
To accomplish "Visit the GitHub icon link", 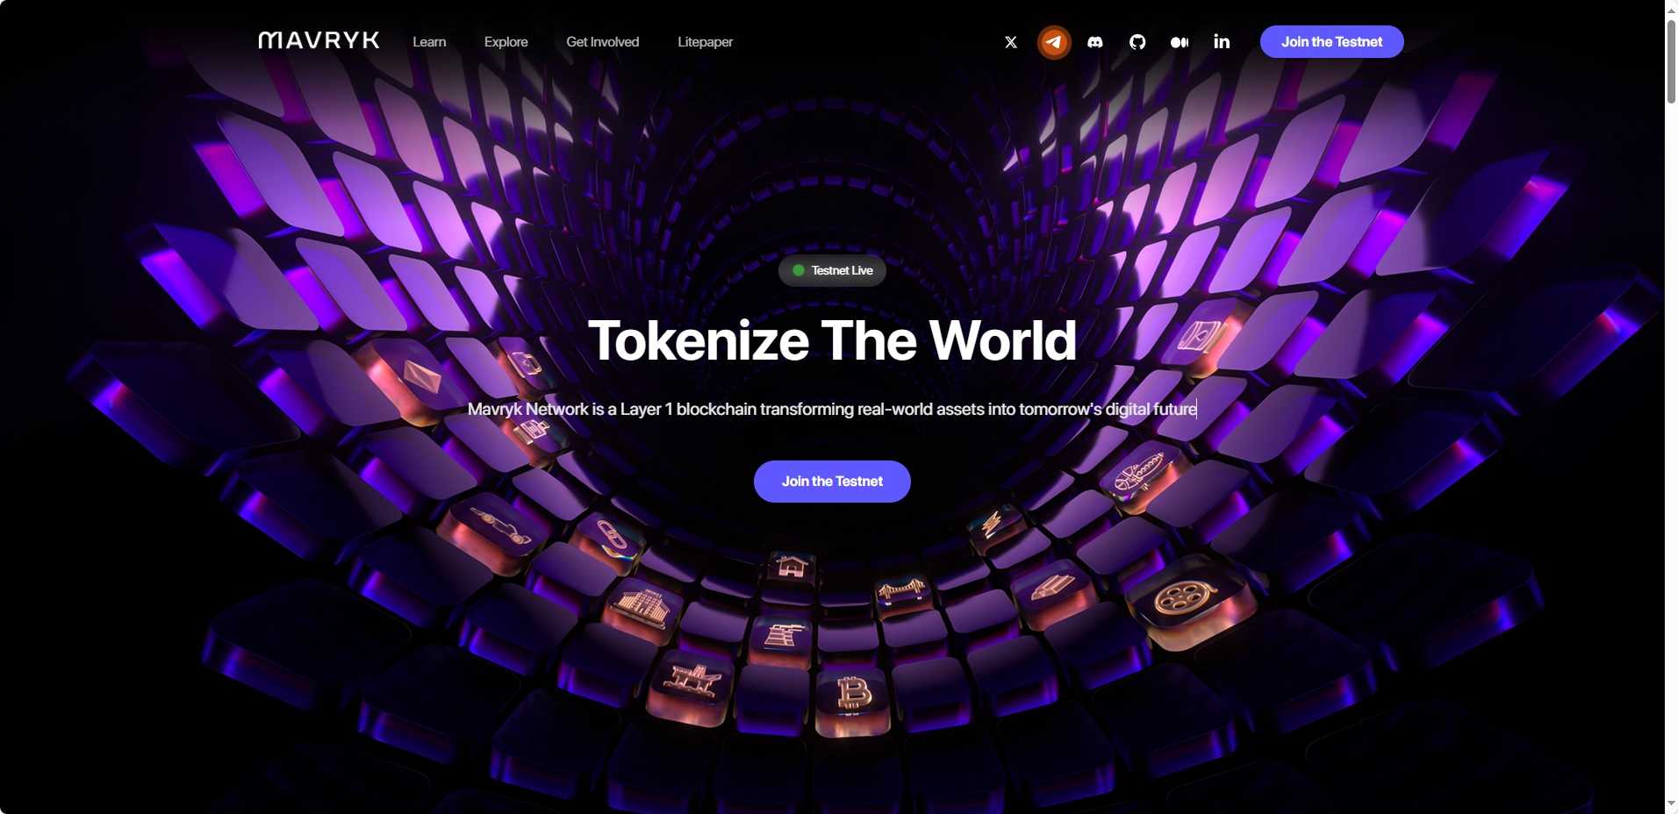I will pos(1137,42).
